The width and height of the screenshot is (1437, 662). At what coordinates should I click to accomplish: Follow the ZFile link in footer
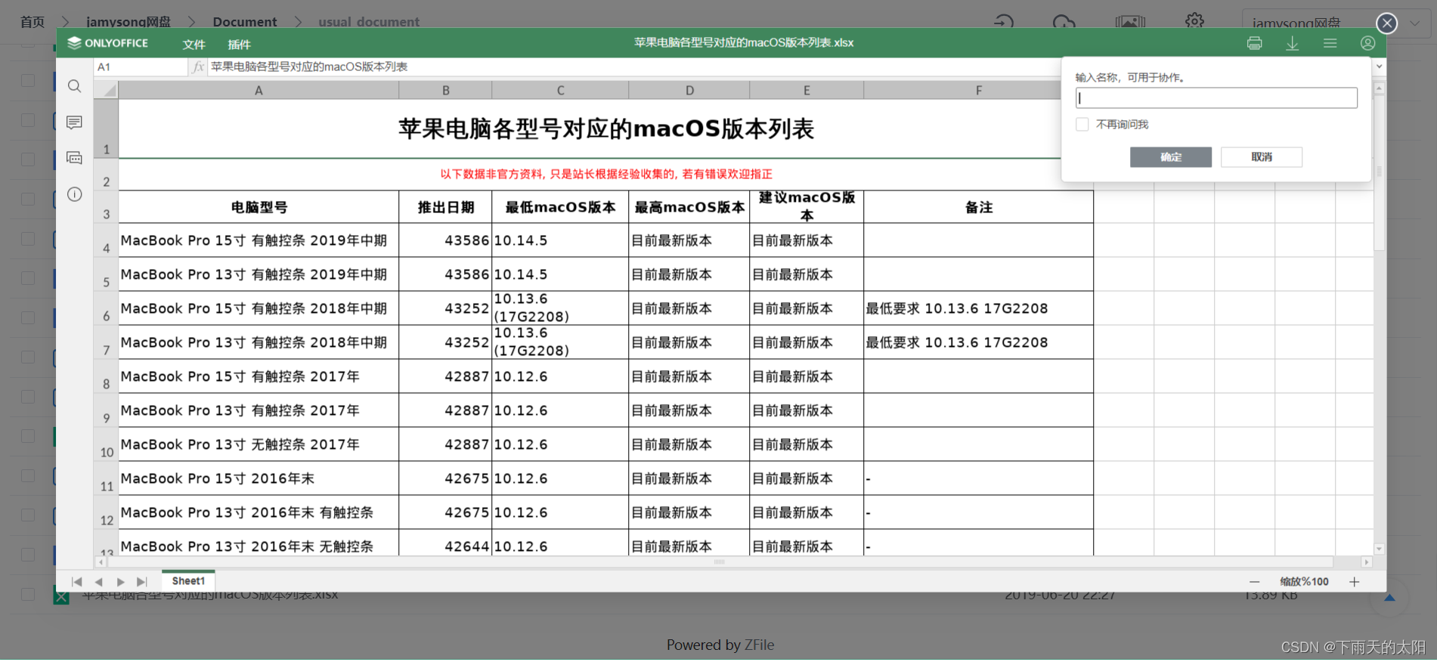tap(759, 645)
